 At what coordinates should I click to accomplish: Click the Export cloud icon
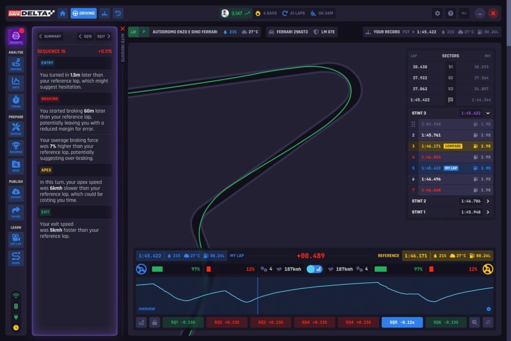click(x=16, y=194)
